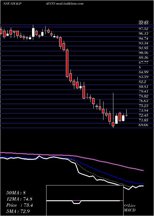This screenshot has height=216, width=154.
Task: Select the 71.05 price axis label
Action: click(x=144, y=120)
